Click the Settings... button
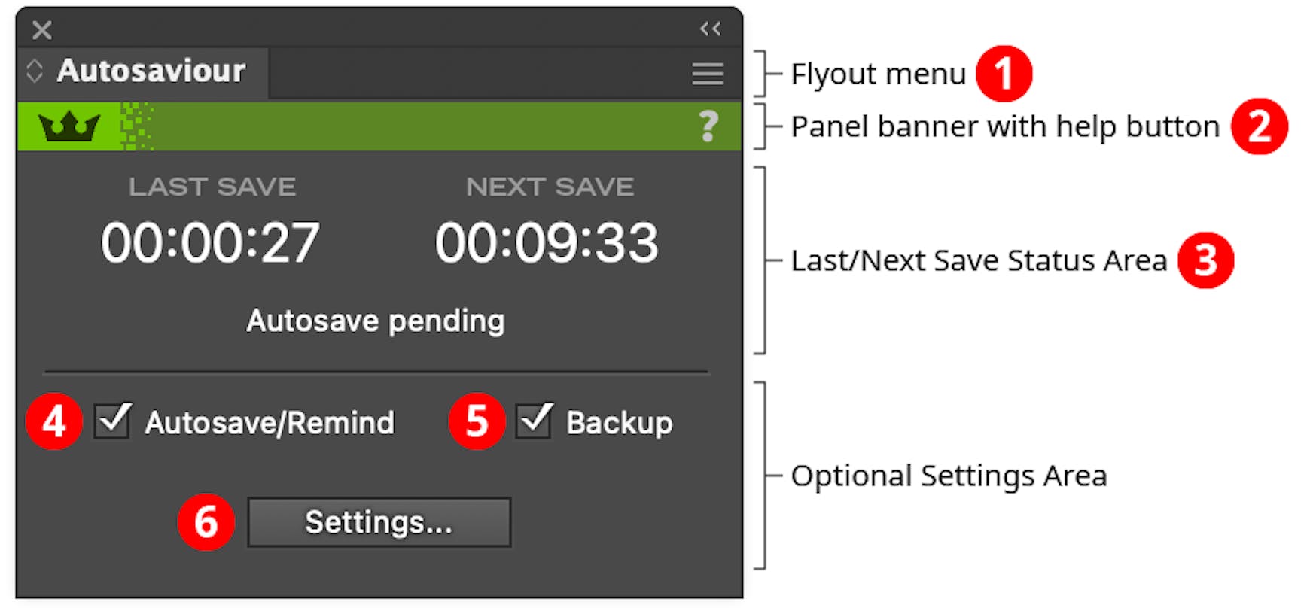Image resolution: width=1310 pixels, height=611 pixels. pos(378,521)
